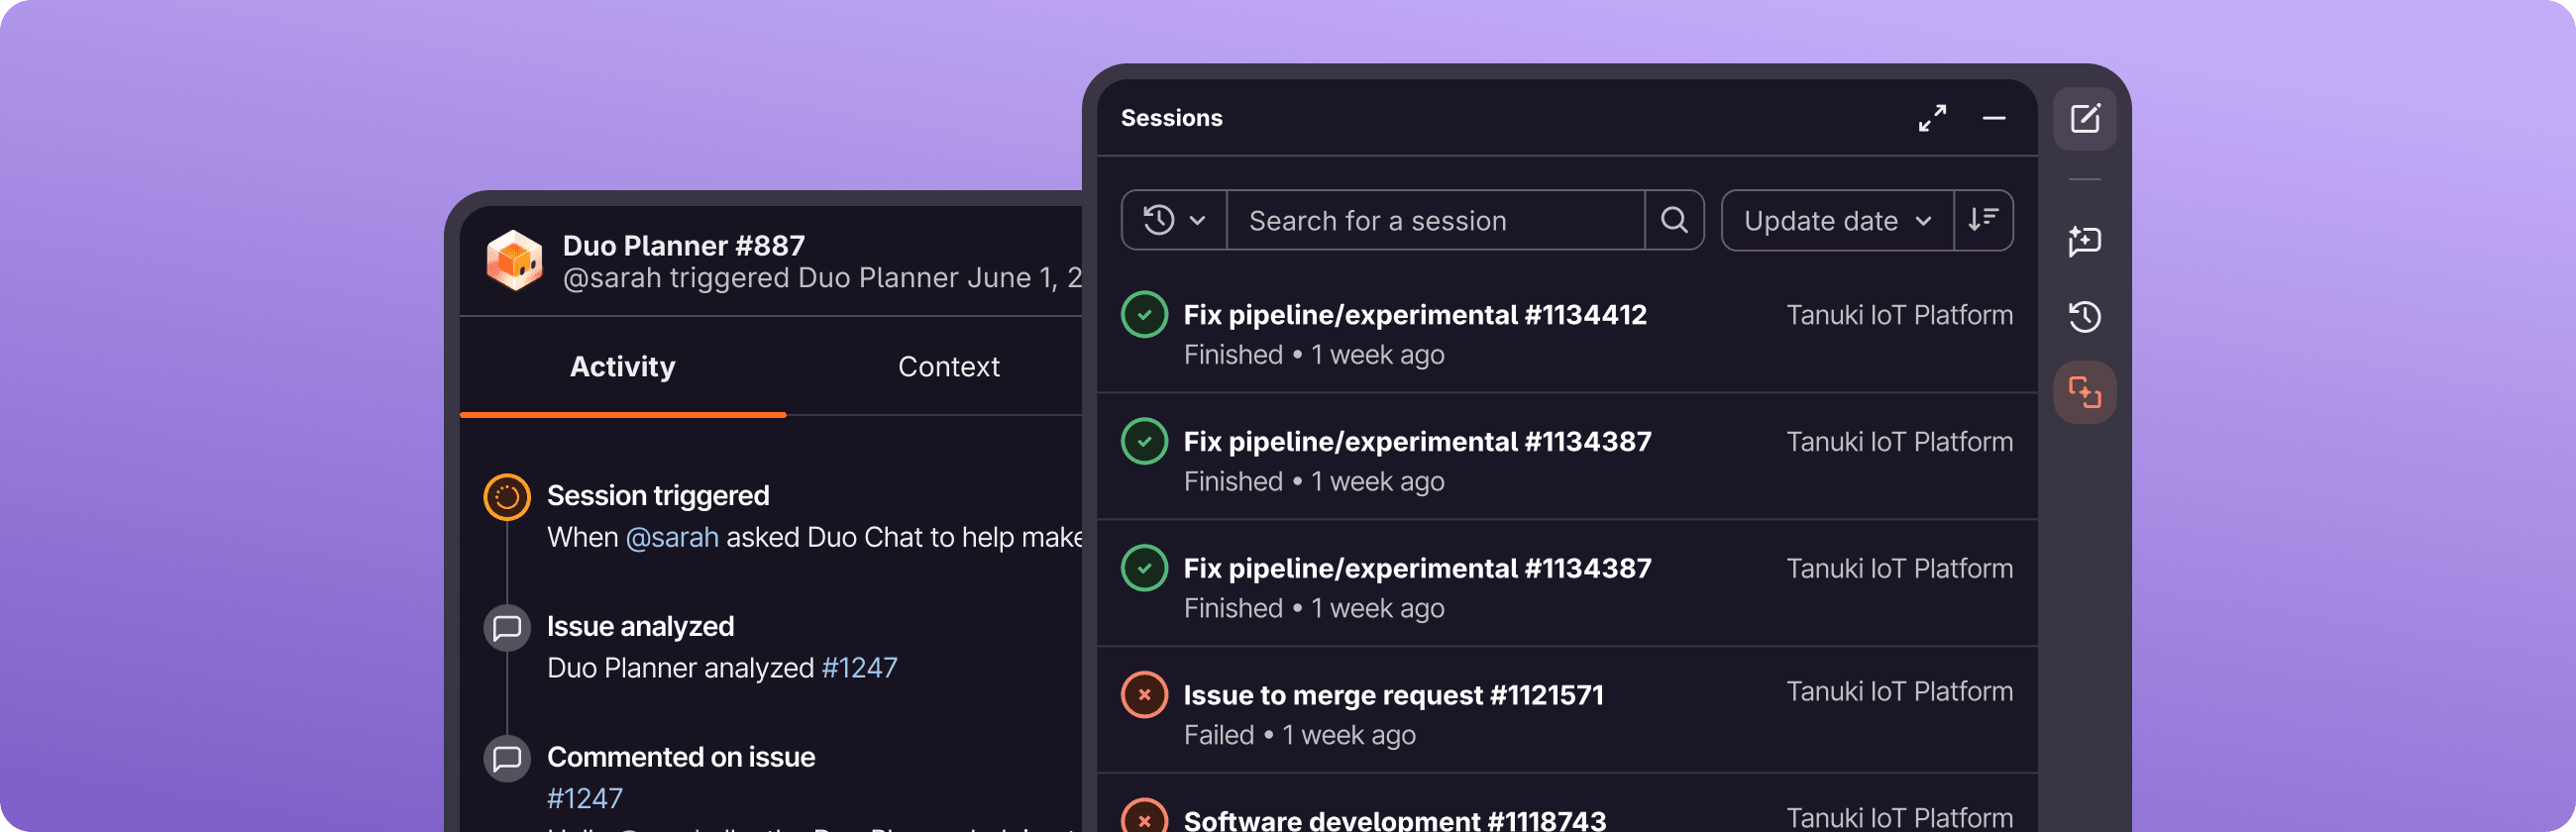Collapse the Sessions panel with minimize icon
This screenshot has height=832, width=2576.
[x=1994, y=118]
